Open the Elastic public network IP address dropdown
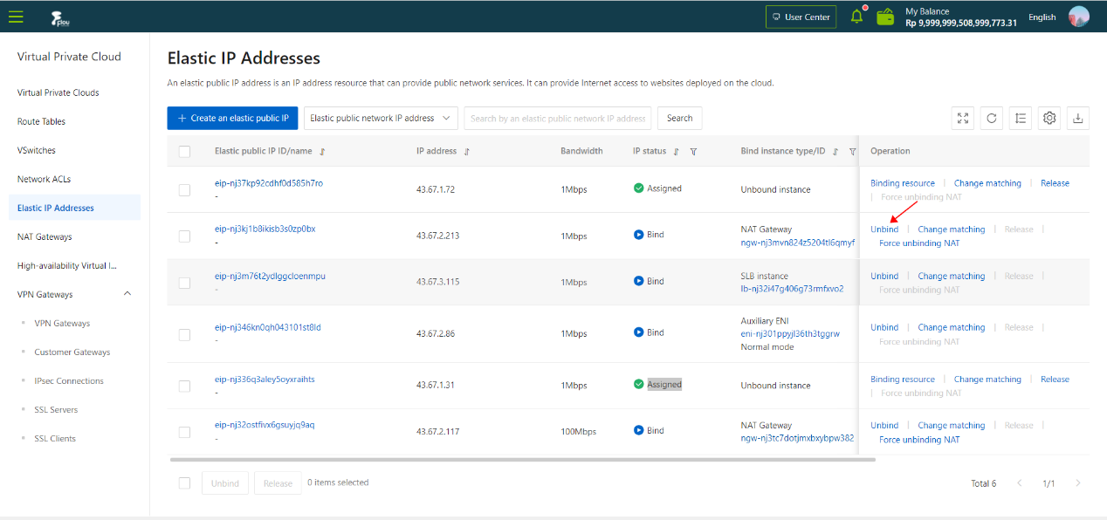 pyautogui.click(x=382, y=119)
